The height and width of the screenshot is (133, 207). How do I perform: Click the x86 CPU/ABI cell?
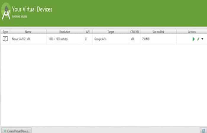[135, 39]
